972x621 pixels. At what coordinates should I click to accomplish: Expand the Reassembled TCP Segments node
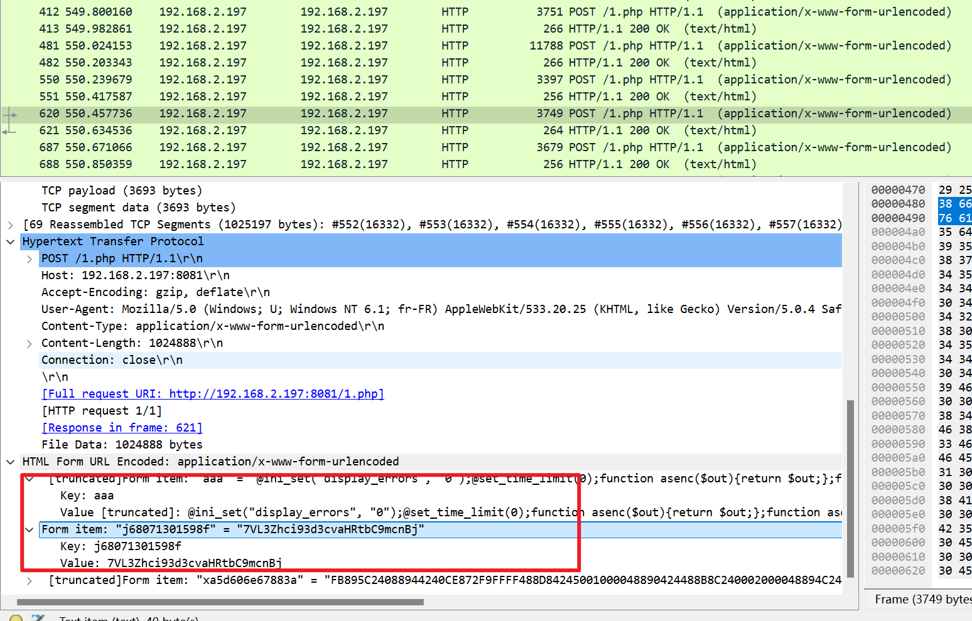pyautogui.click(x=11, y=225)
